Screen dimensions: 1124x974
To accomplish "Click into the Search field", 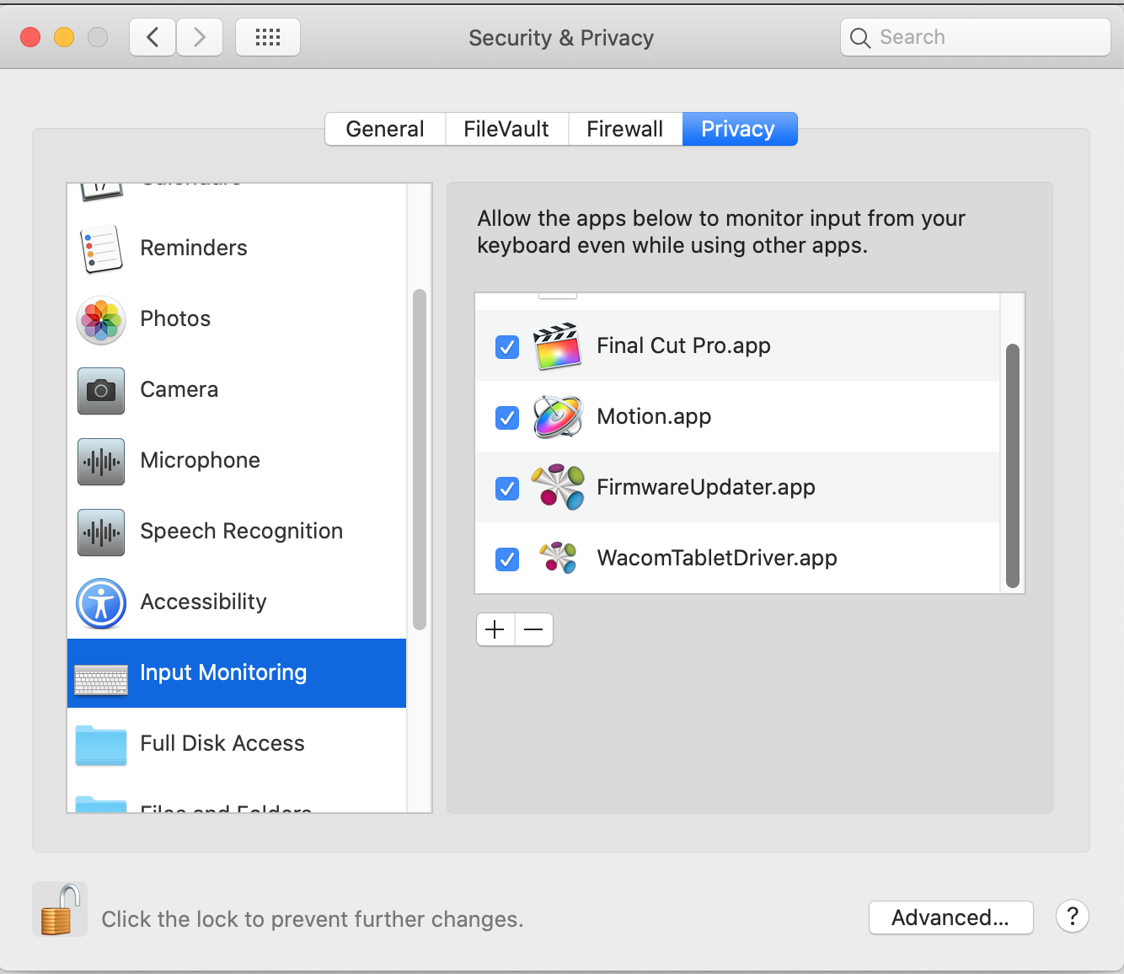I will pyautogui.click(x=976, y=37).
